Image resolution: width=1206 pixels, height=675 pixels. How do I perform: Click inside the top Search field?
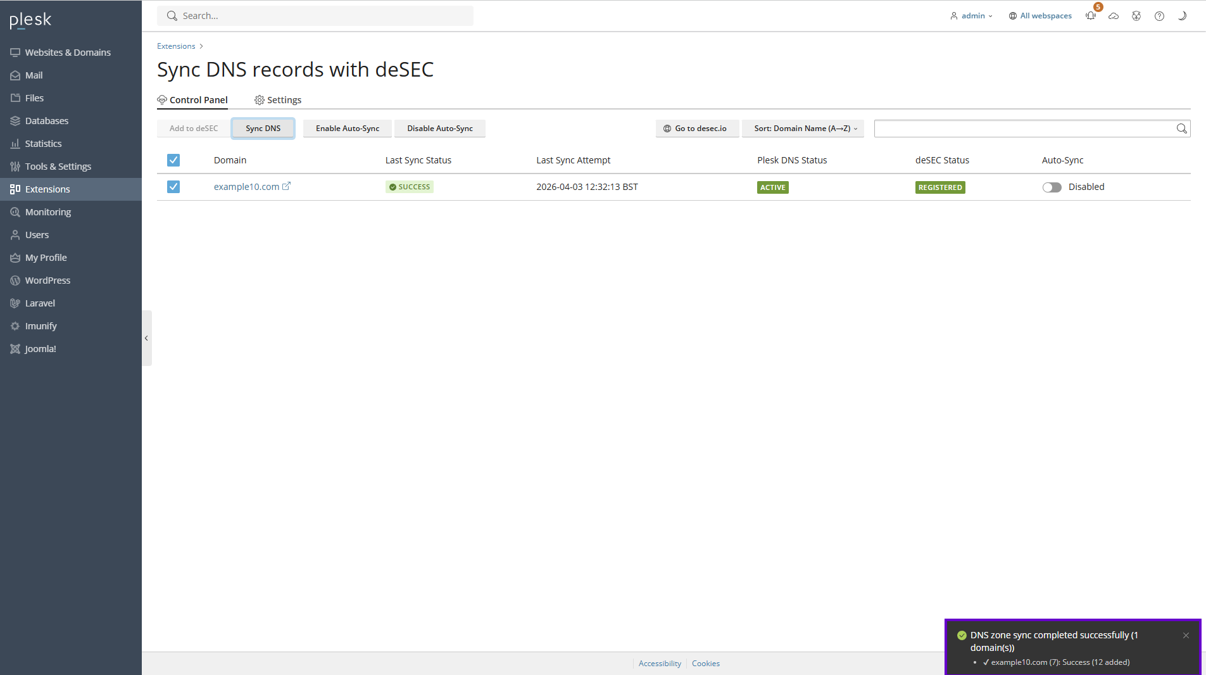315,15
